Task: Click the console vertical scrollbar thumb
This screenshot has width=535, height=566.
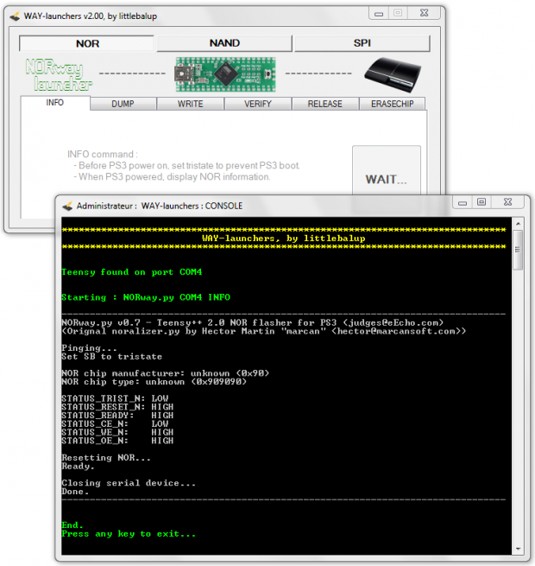Action: tap(518, 250)
